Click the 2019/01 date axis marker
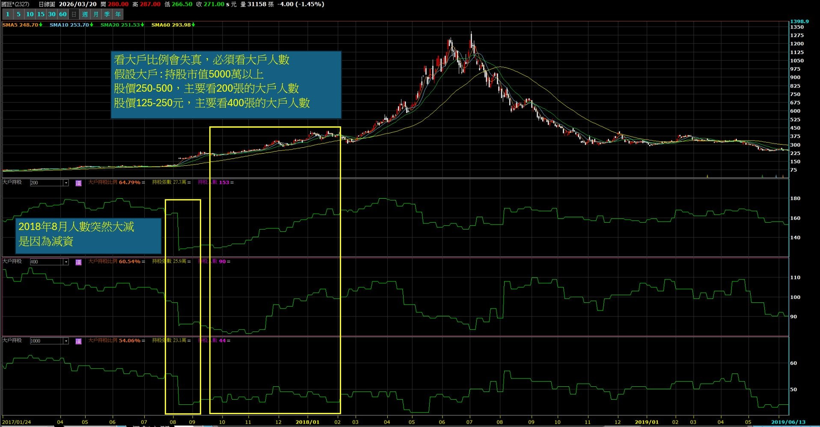This screenshot has height=427, width=820. (x=647, y=422)
